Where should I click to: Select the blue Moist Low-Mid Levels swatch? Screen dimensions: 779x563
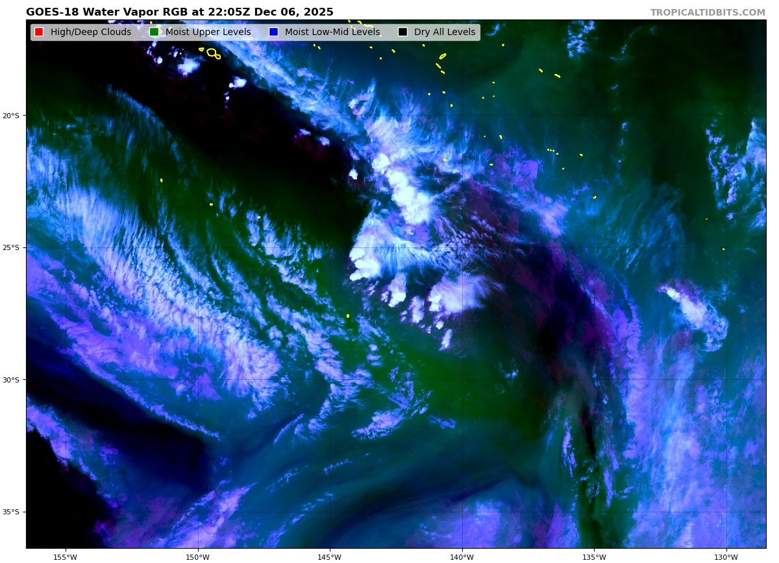[x=273, y=32]
